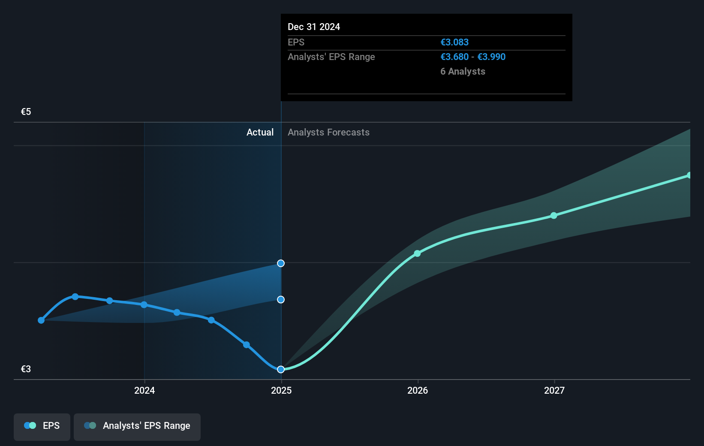
Task: Switch to the Actual section label
Action: click(260, 132)
